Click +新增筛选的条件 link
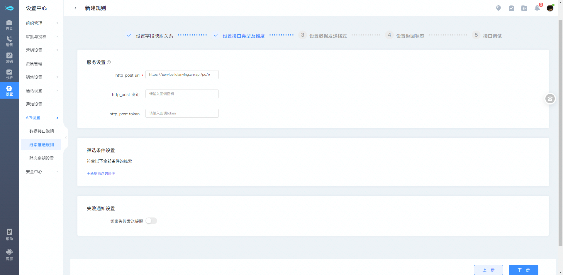563x275 pixels. pos(101,173)
